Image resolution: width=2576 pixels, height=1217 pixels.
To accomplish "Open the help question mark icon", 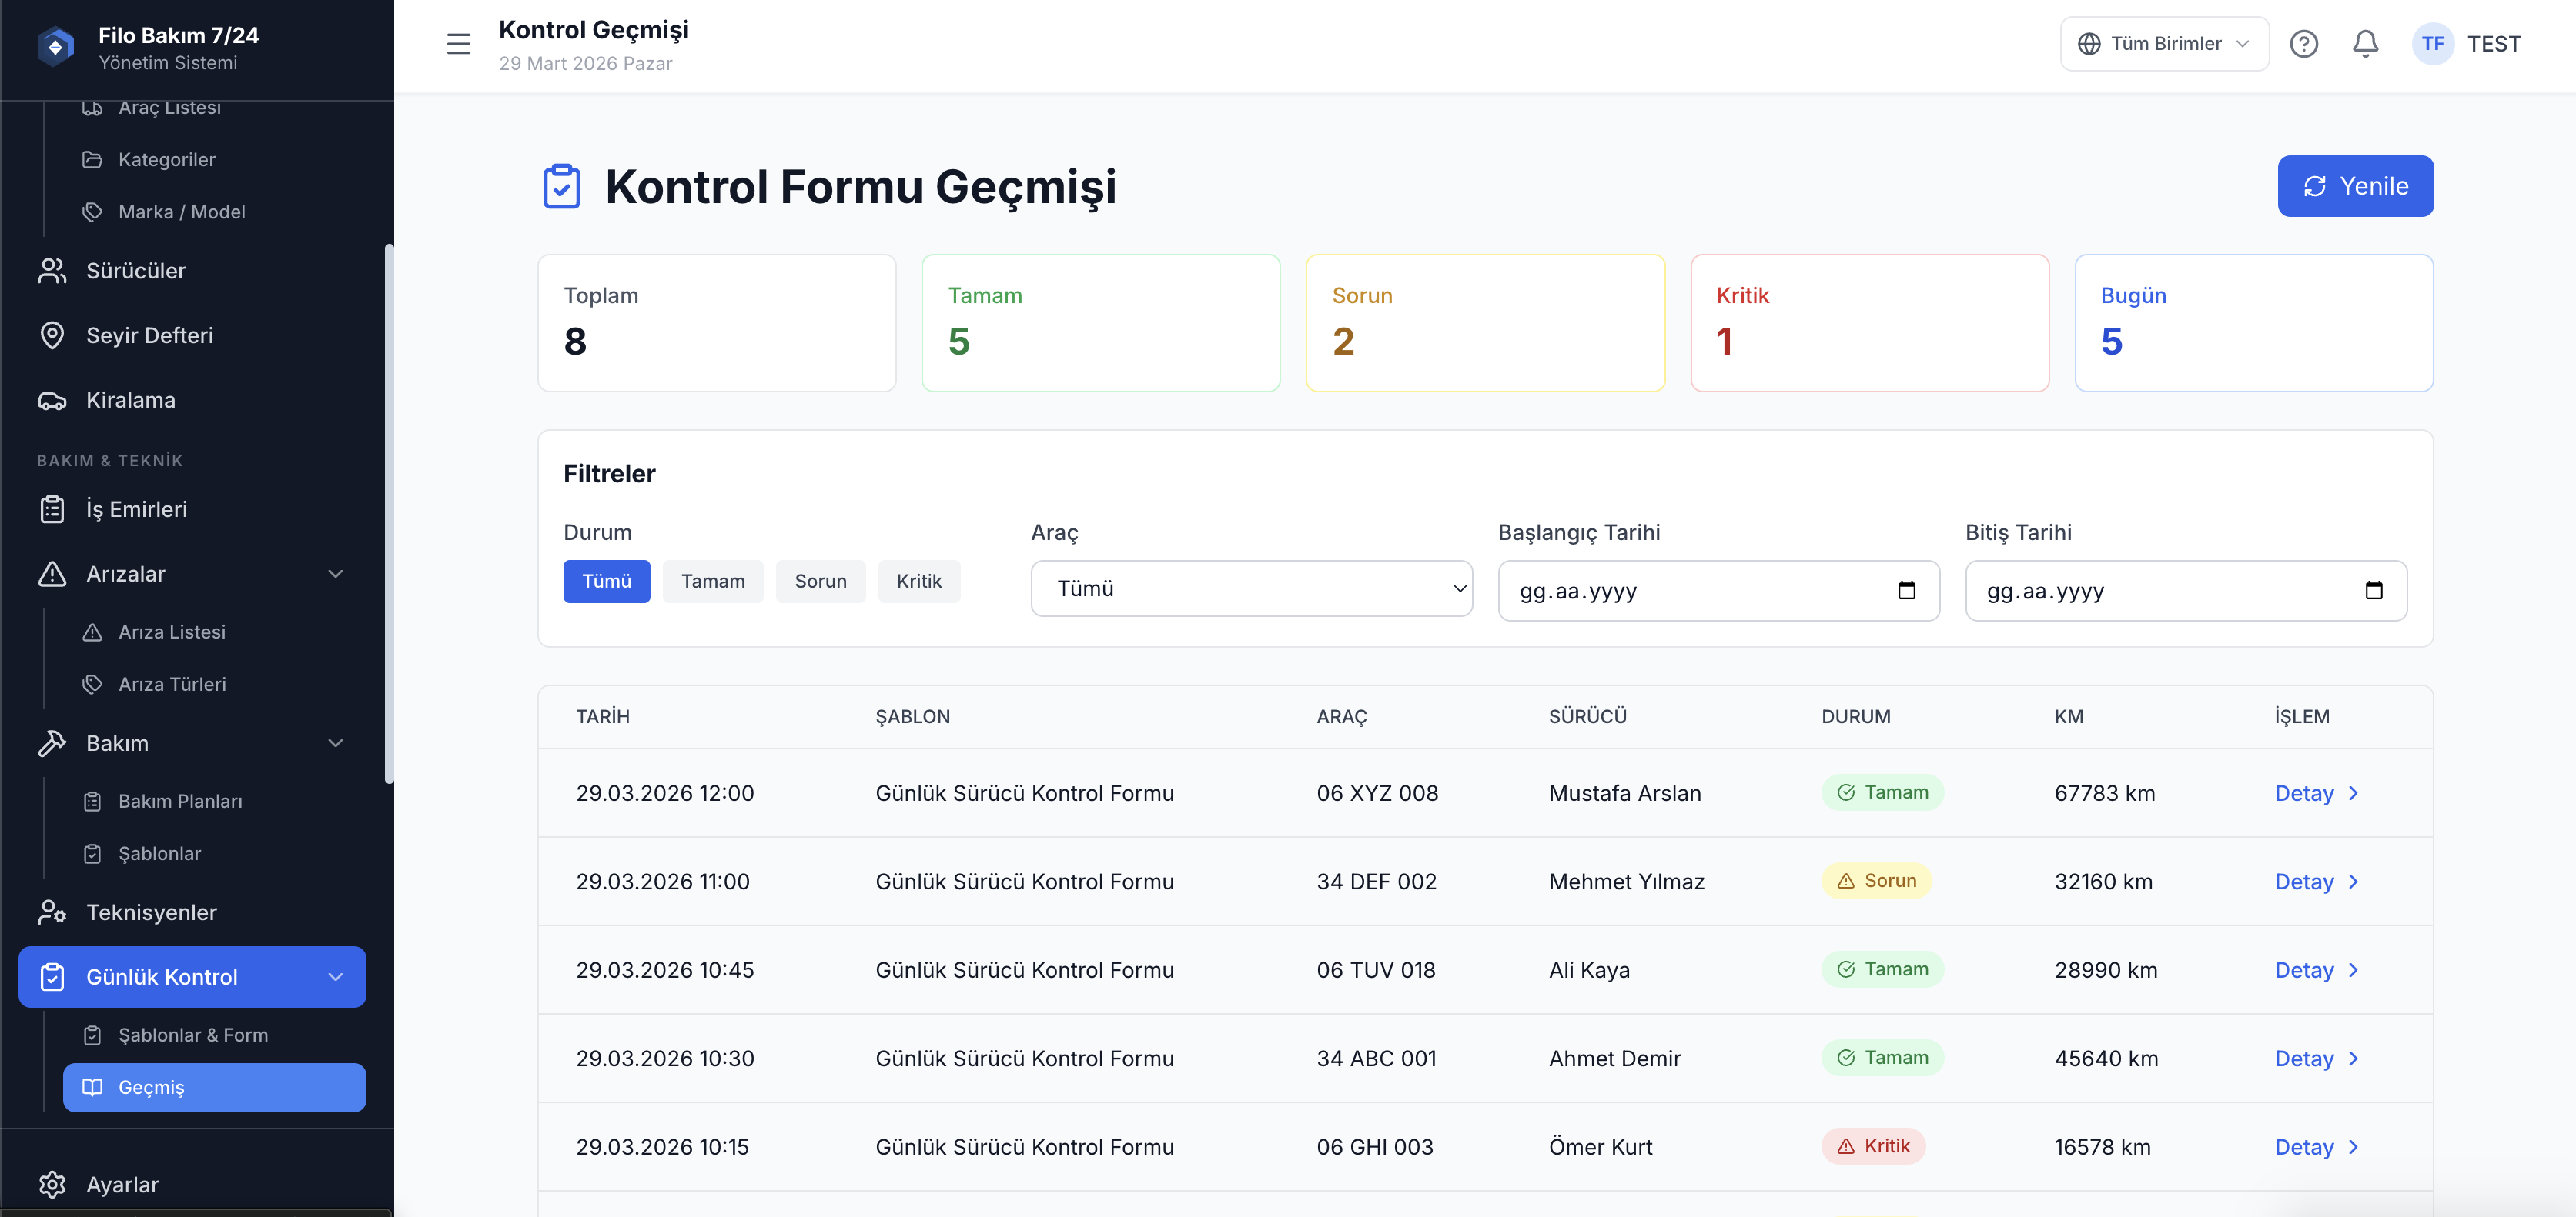I will (2304, 43).
